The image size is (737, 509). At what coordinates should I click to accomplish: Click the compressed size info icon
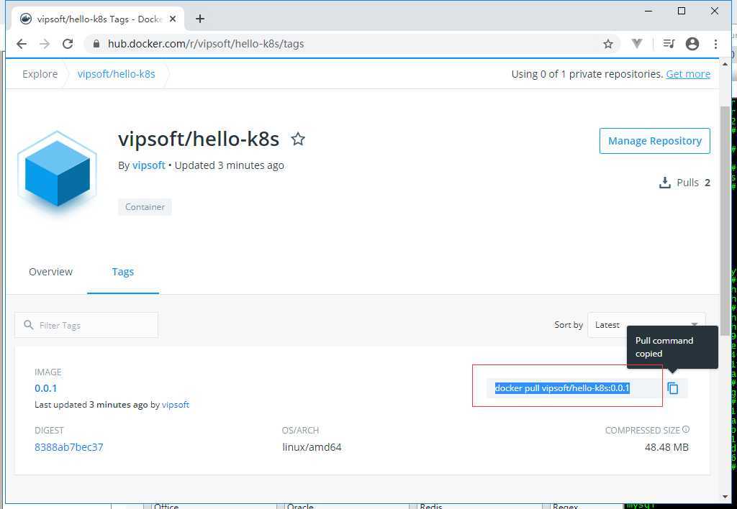(x=686, y=429)
